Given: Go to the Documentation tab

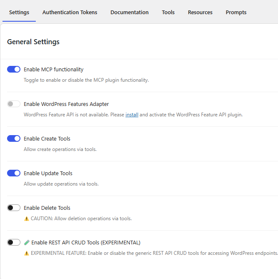Looking at the screenshot, I should 129,13.
